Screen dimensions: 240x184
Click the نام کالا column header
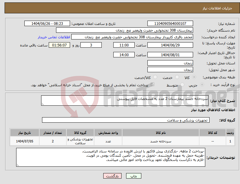click(x=161, y=133)
